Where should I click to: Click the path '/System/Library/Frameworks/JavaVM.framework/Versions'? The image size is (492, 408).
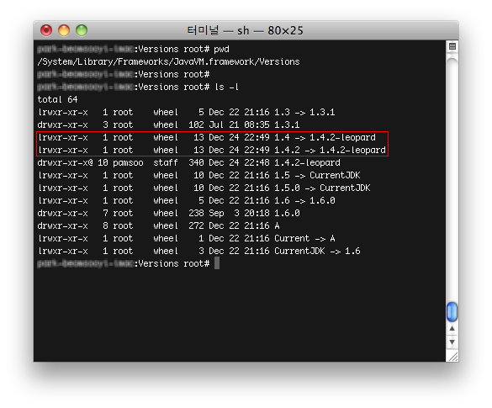pos(168,61)
